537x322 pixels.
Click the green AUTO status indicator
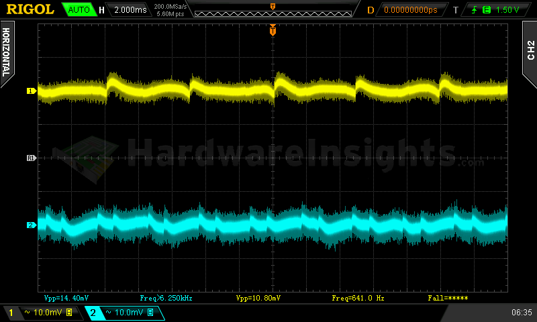click(x=78, y=10)
